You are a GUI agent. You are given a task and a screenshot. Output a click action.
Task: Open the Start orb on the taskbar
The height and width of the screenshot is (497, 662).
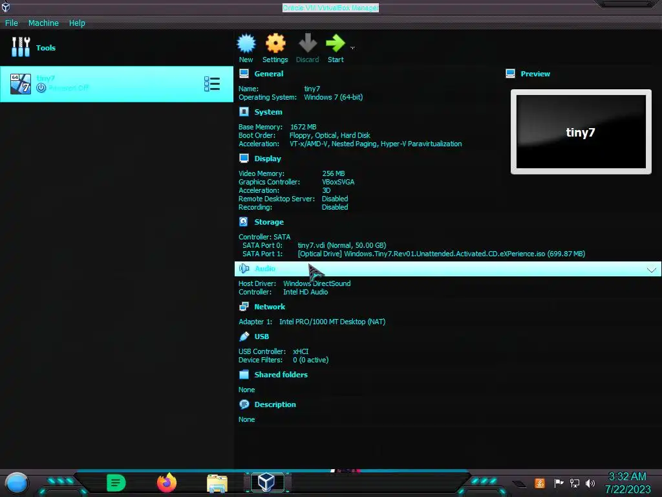[x=16, y=483]
